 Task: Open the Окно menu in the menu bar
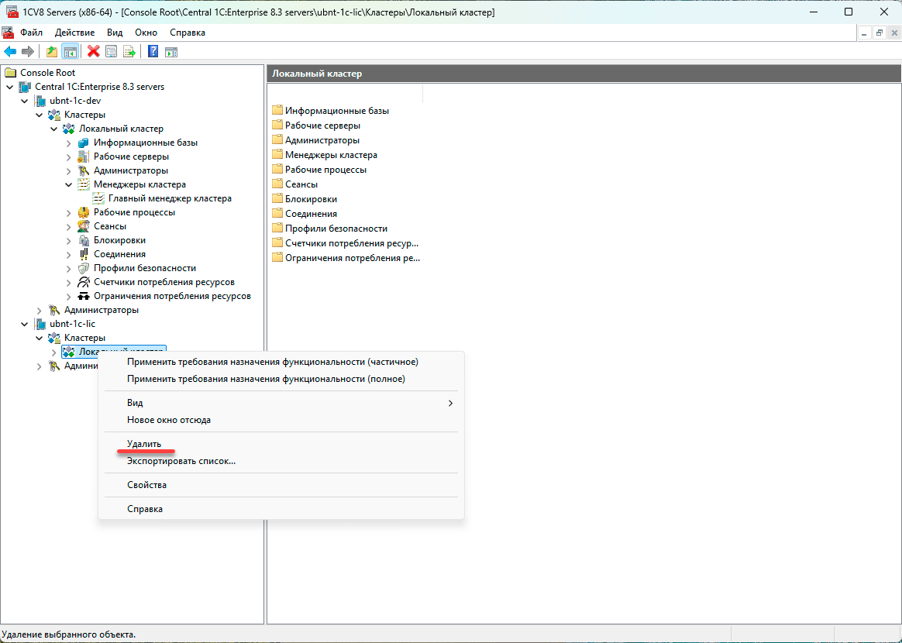coord(146,33)
